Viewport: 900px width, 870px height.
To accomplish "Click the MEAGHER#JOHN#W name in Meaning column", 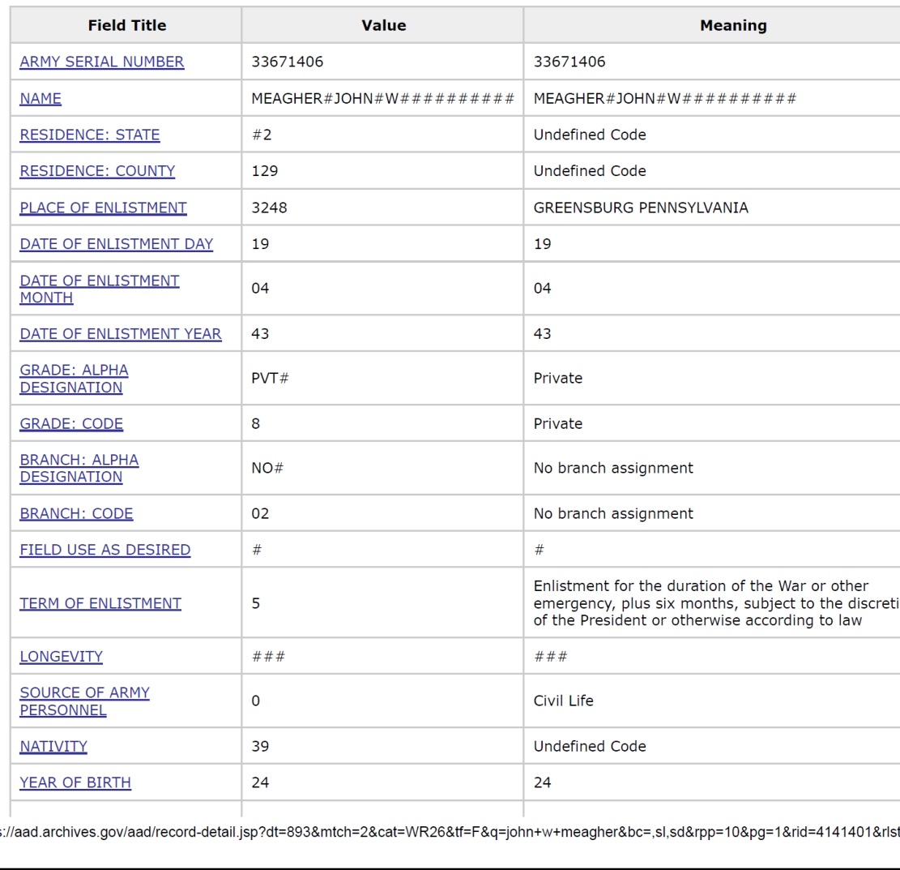I will point(665,98).
